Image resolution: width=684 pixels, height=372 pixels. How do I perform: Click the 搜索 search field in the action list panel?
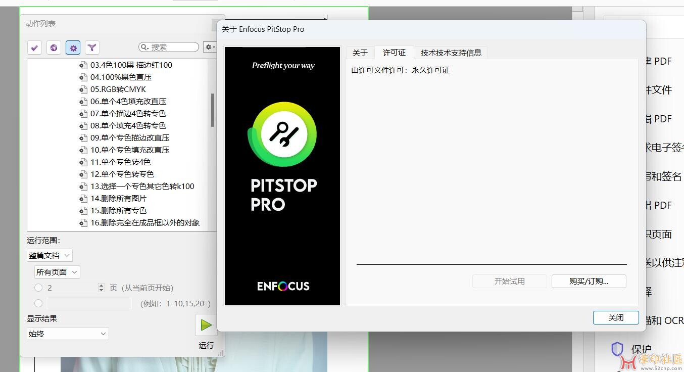point(169,47)
